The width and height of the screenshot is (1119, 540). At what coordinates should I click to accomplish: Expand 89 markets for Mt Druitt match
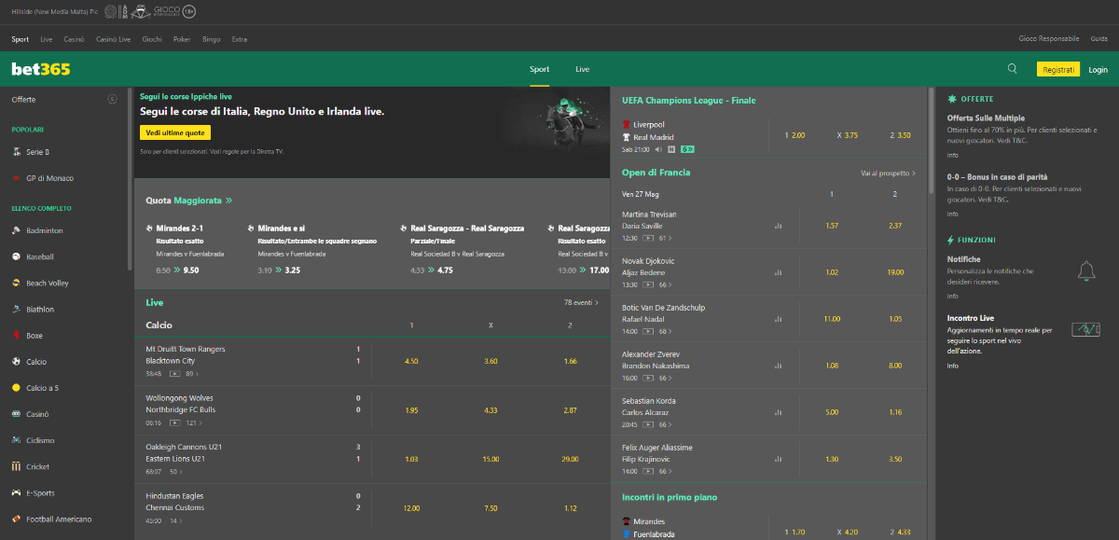[192, 373]
